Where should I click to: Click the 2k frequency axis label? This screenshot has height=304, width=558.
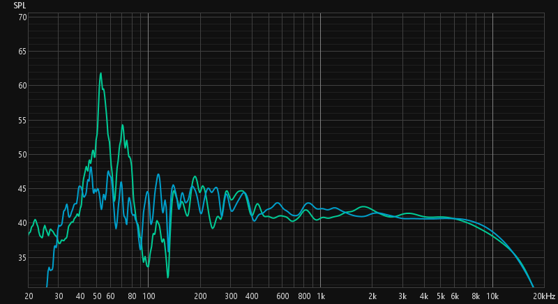pos(372,296)
